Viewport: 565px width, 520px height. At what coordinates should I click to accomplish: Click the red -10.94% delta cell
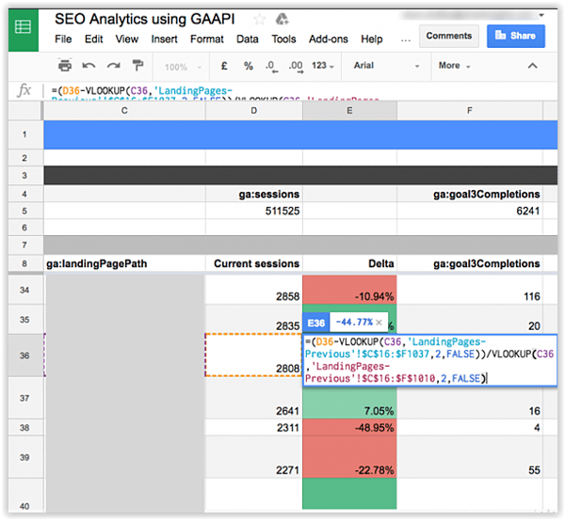point(349,290)
